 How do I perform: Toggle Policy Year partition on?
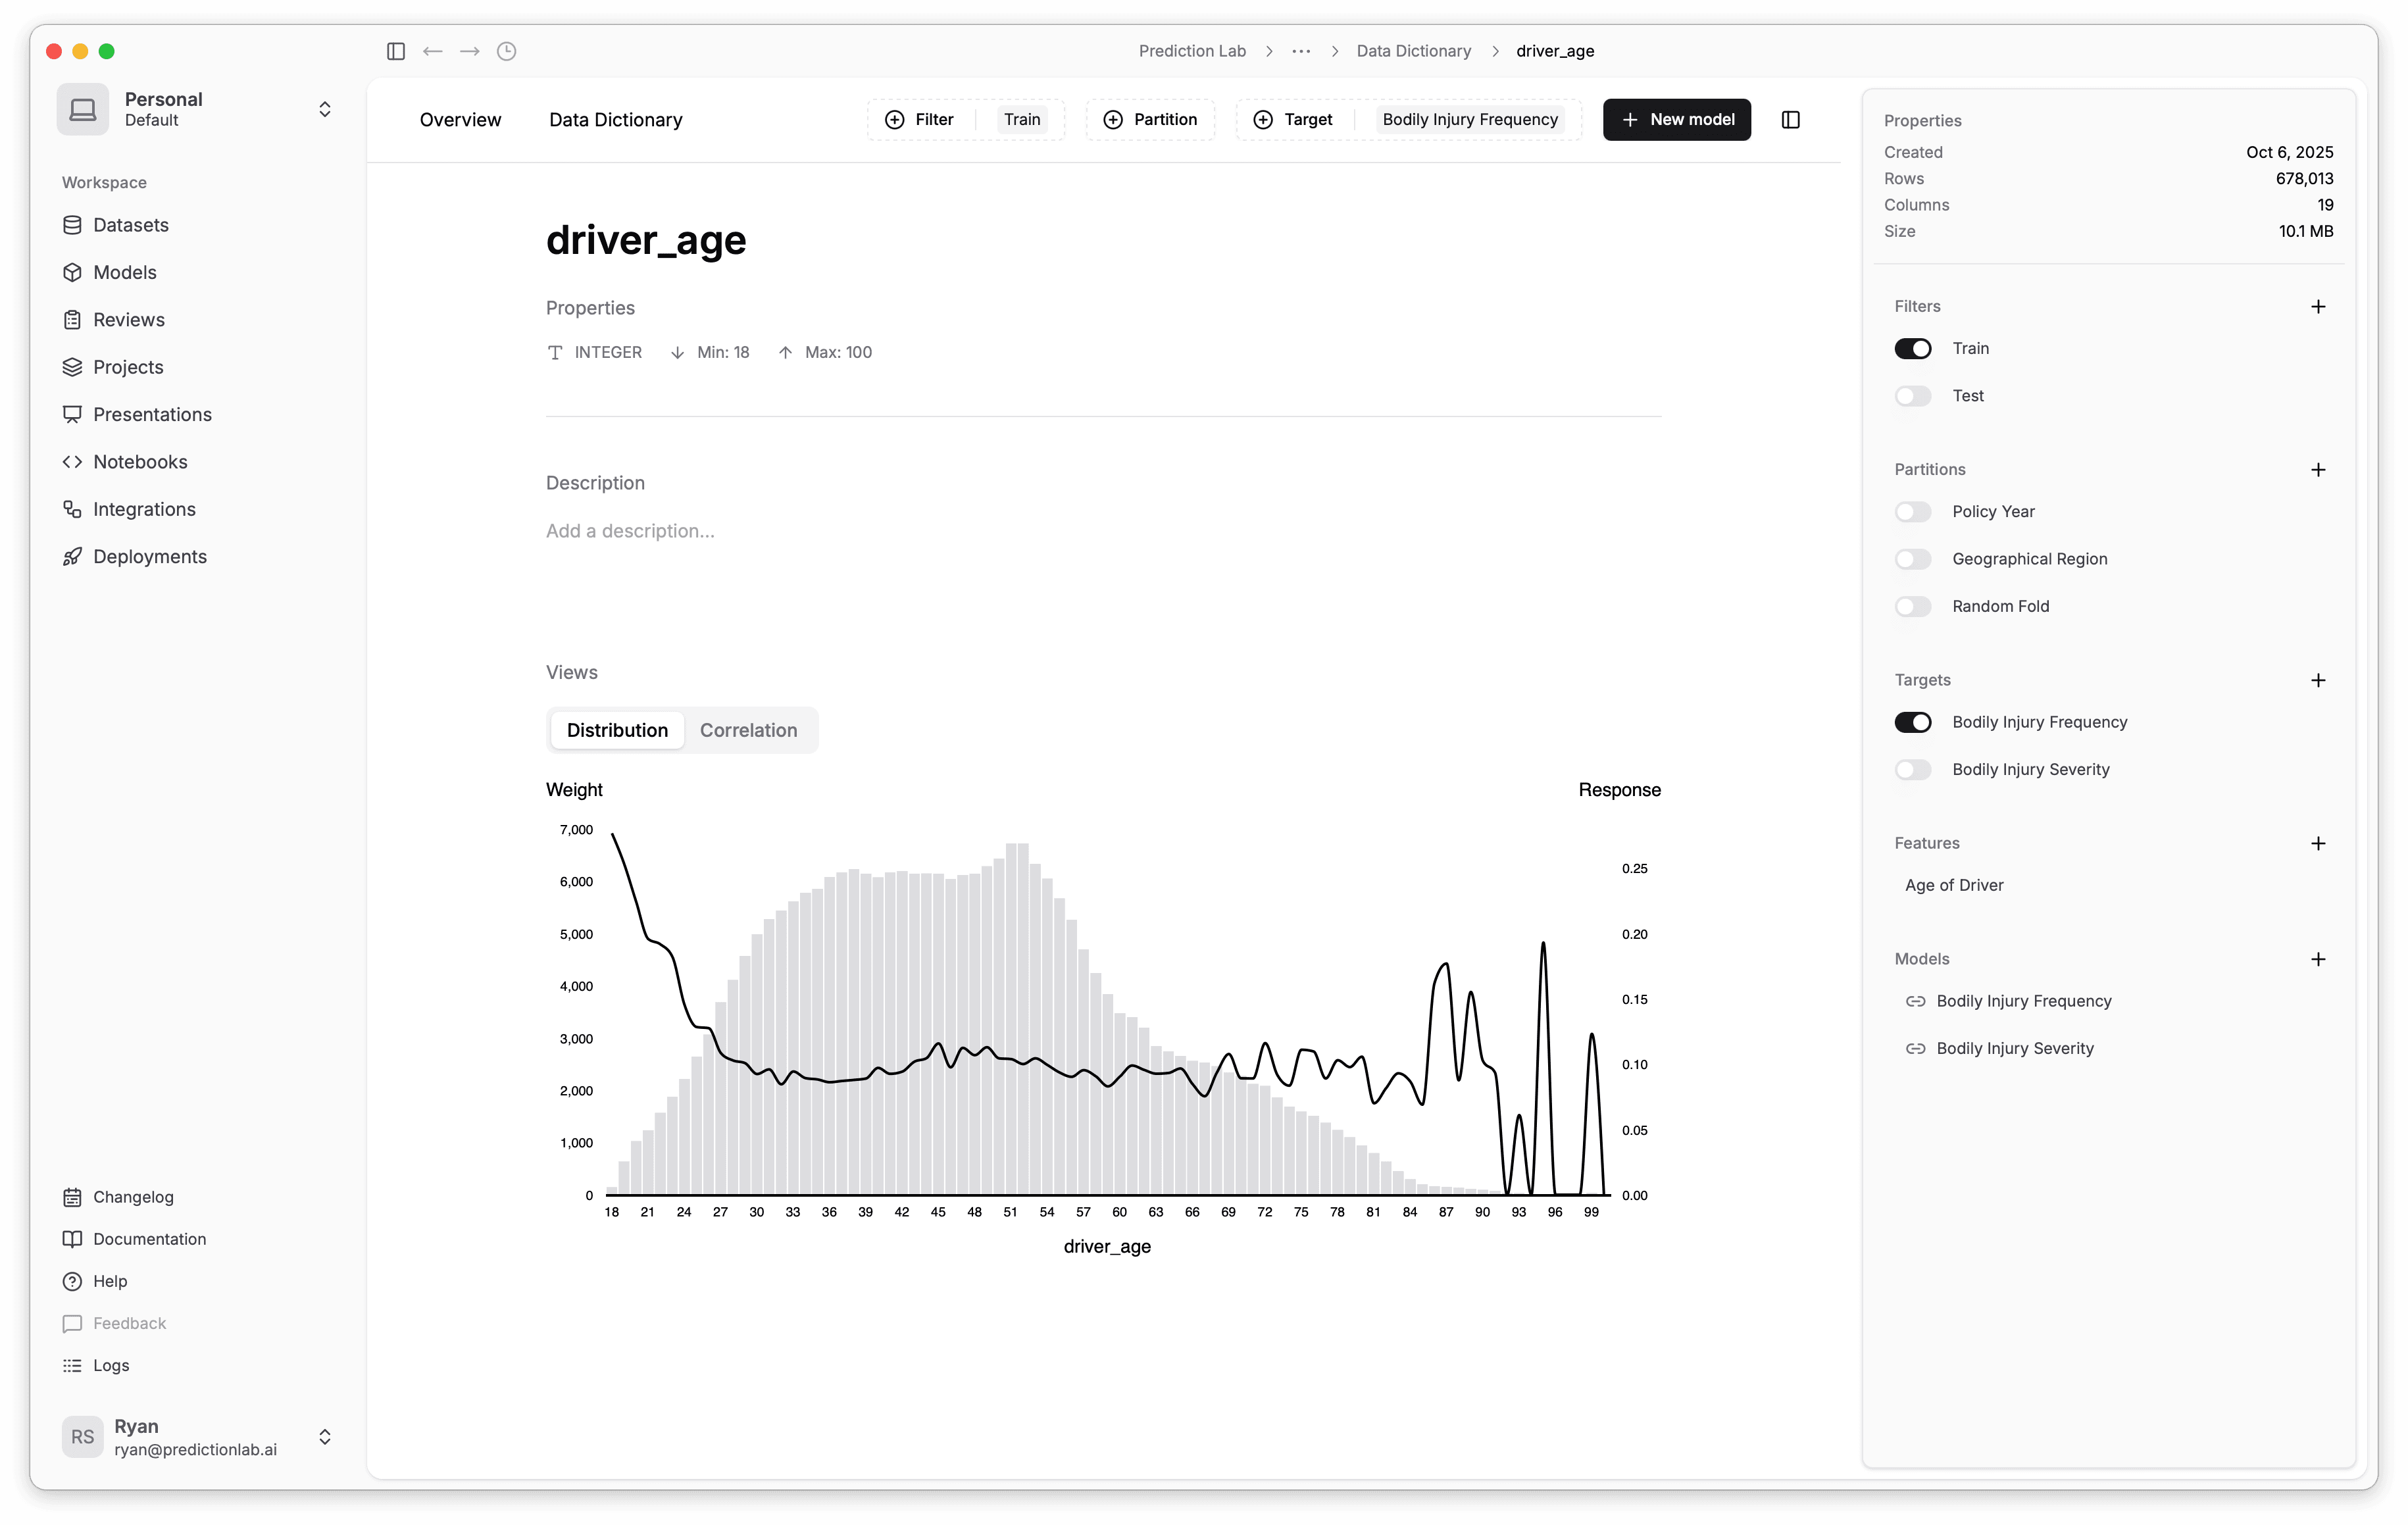(1912, 512)
